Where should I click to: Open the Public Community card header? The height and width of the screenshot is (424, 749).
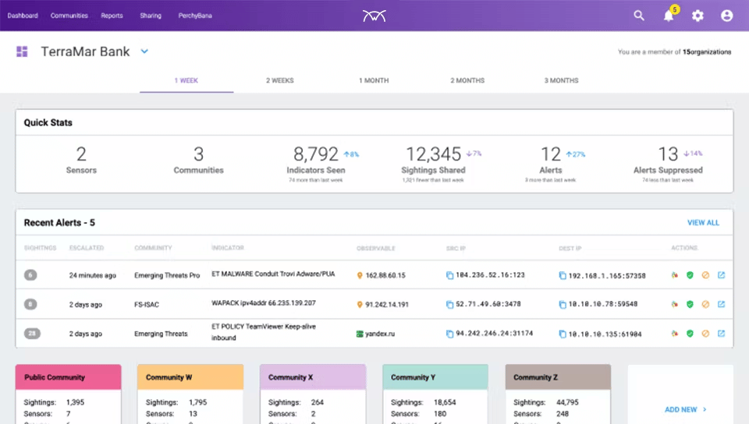[69, 377]
